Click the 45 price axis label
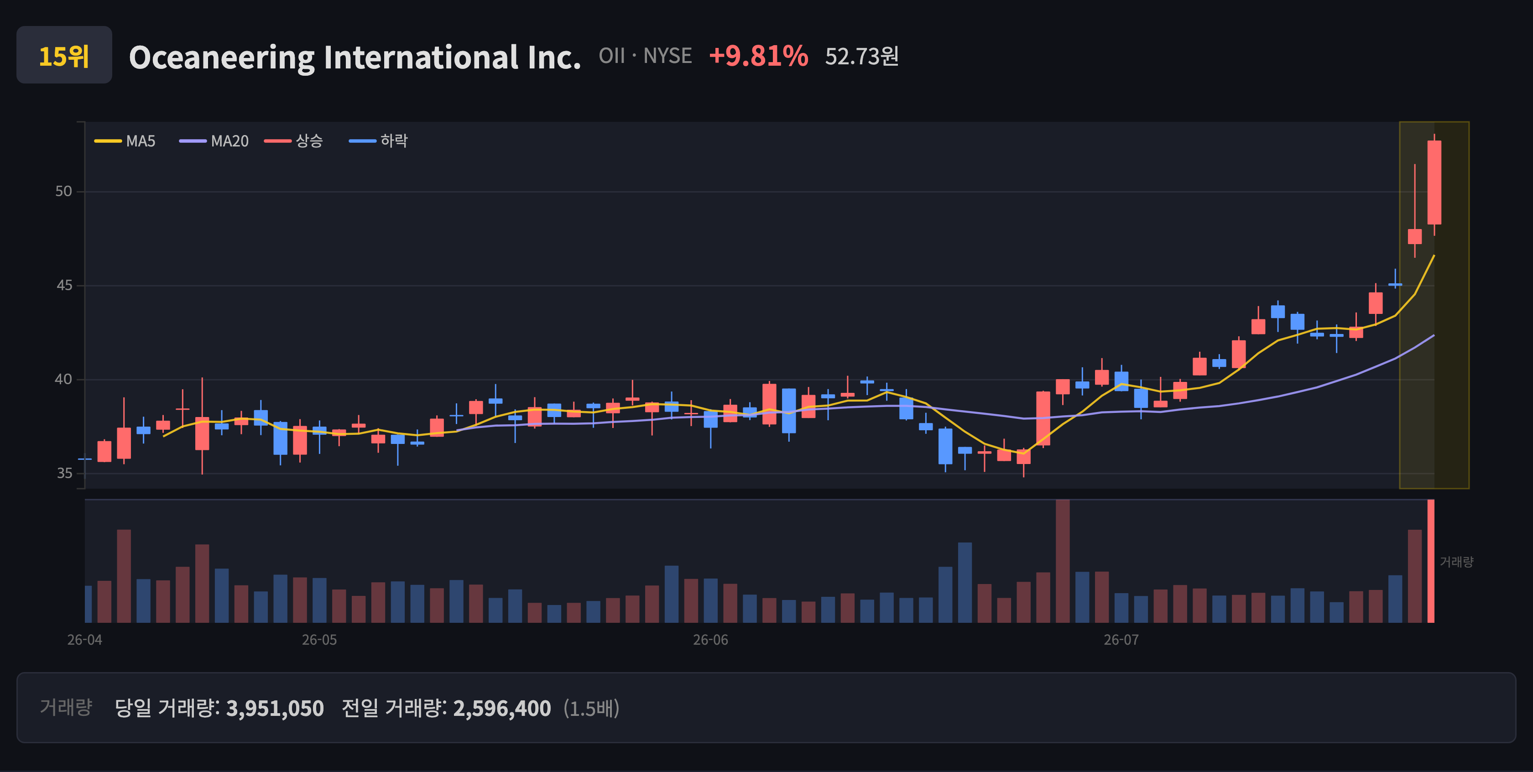 pos(64,285)
